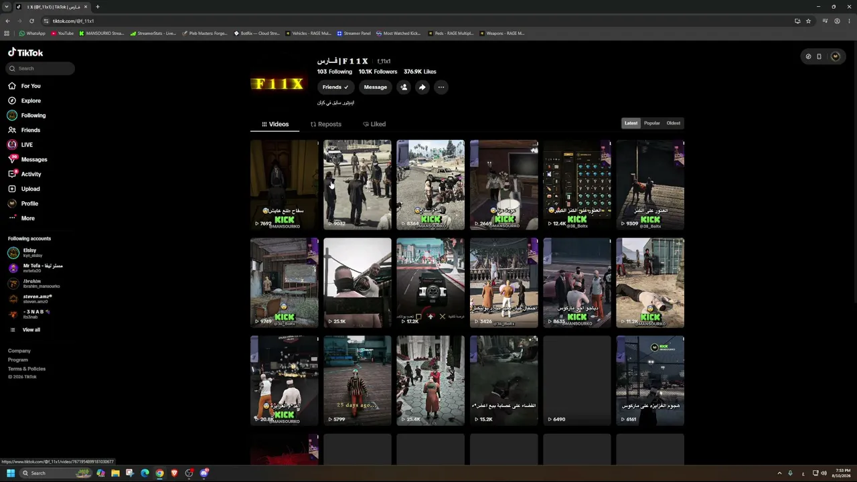Viewport: 857px width, 482px height.
Task: Bookmark this page with the star icon
Action: [808, 21]
